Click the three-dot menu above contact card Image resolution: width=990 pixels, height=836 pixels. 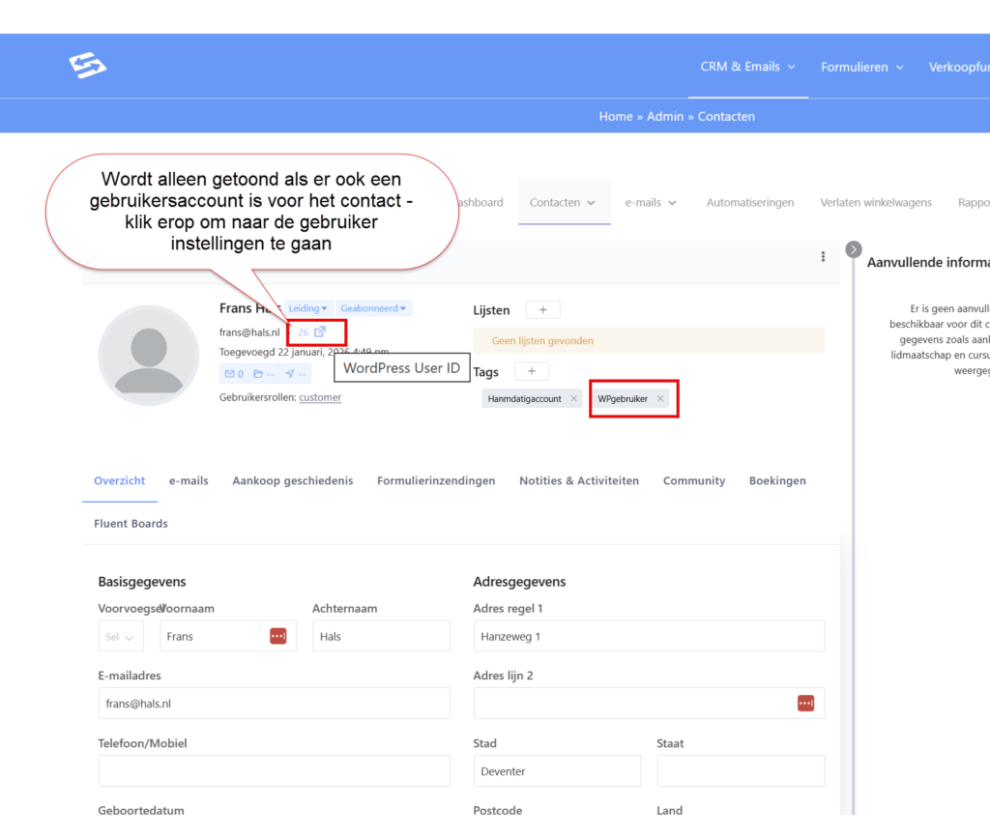coord(823,256)
